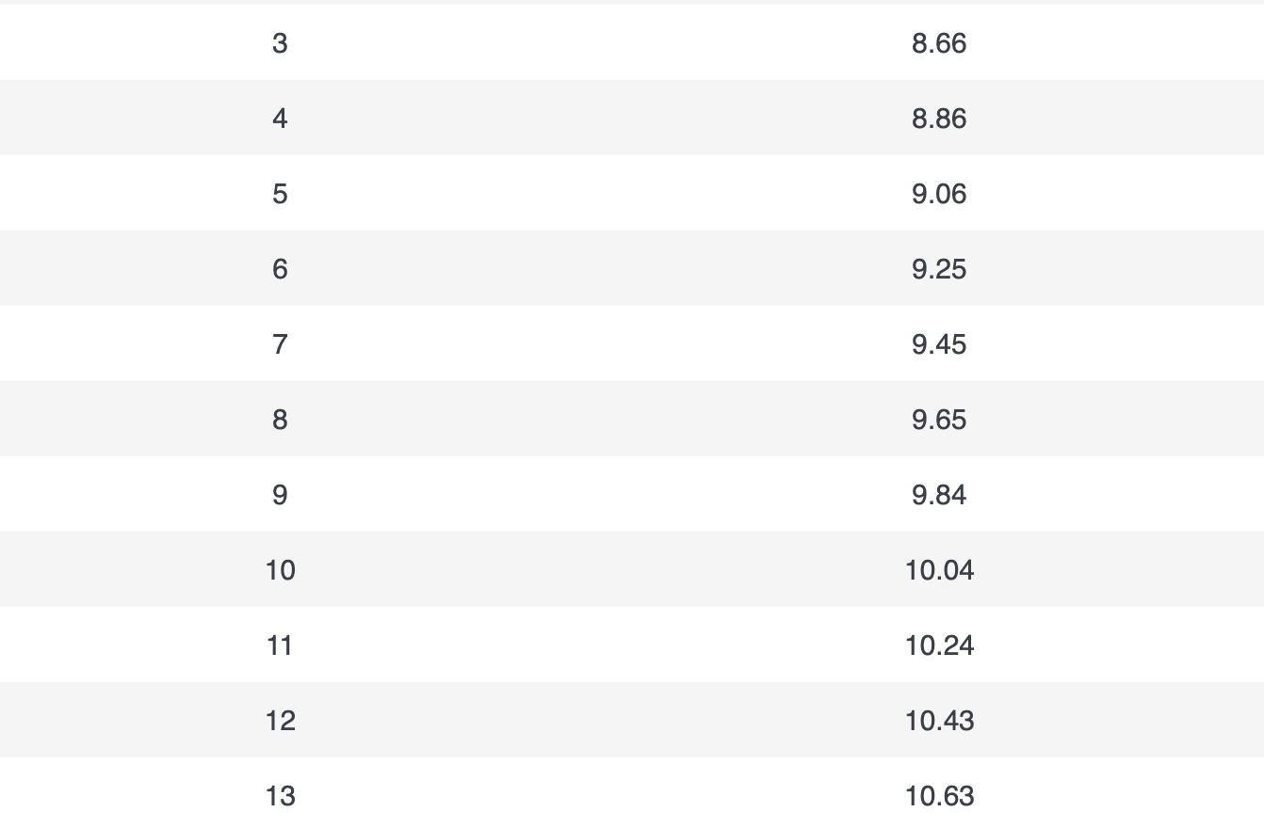This screenshot has height=828, width=1264.
Task: Select the value 8.86 cell
Action: click(939, 119)
